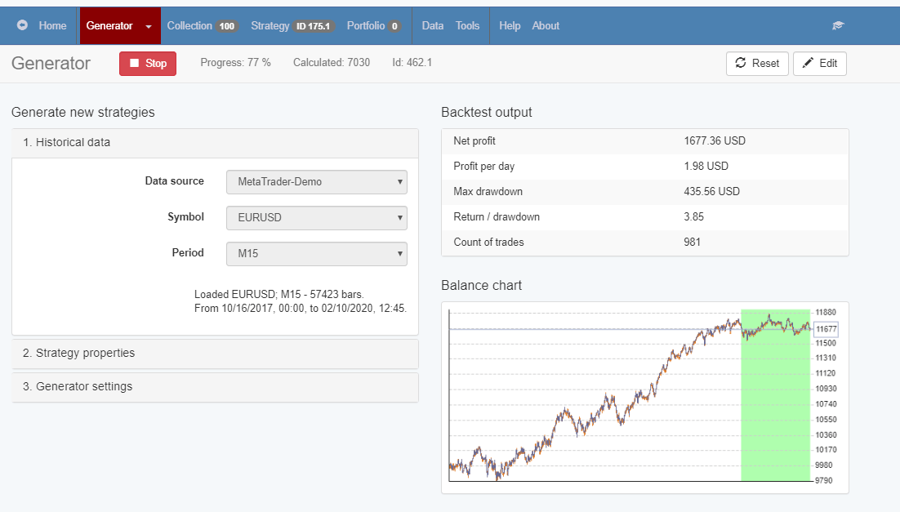900x512 pixels.
Task: Open the Period dropdown showing M15
Action: pos(316,253)
